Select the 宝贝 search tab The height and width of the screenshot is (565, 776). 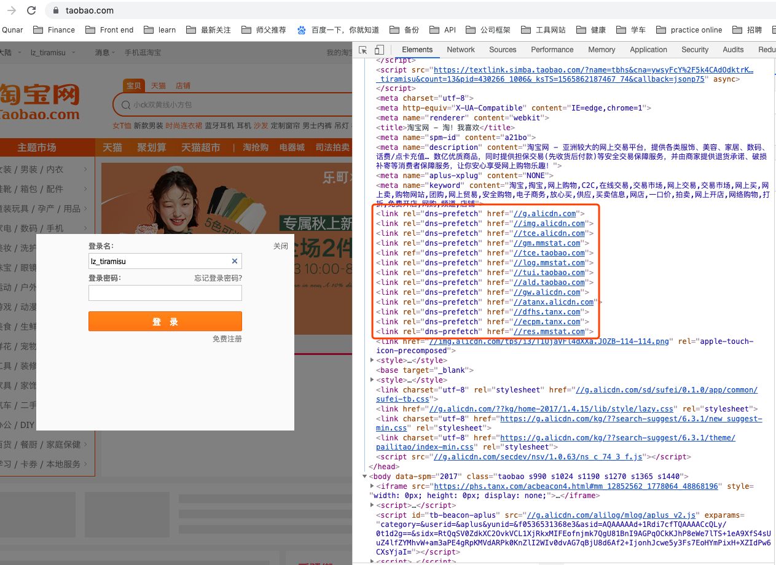pyautogui.click(x=133, y=85)
